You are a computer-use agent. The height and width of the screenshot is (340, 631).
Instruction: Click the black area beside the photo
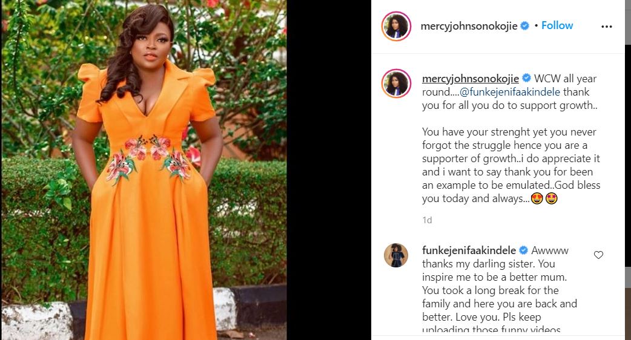329,170
